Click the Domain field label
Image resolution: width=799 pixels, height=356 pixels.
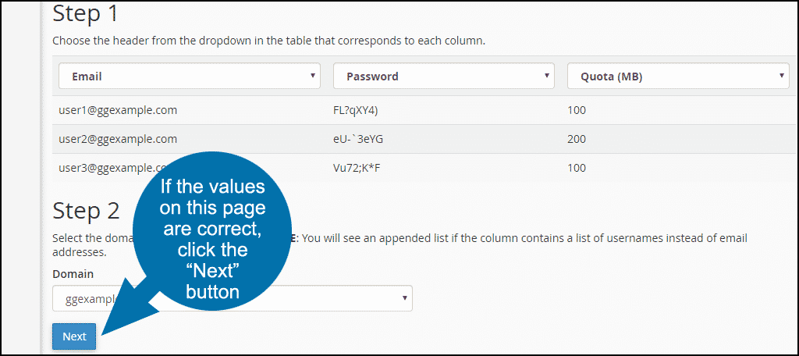pos(73,274)
